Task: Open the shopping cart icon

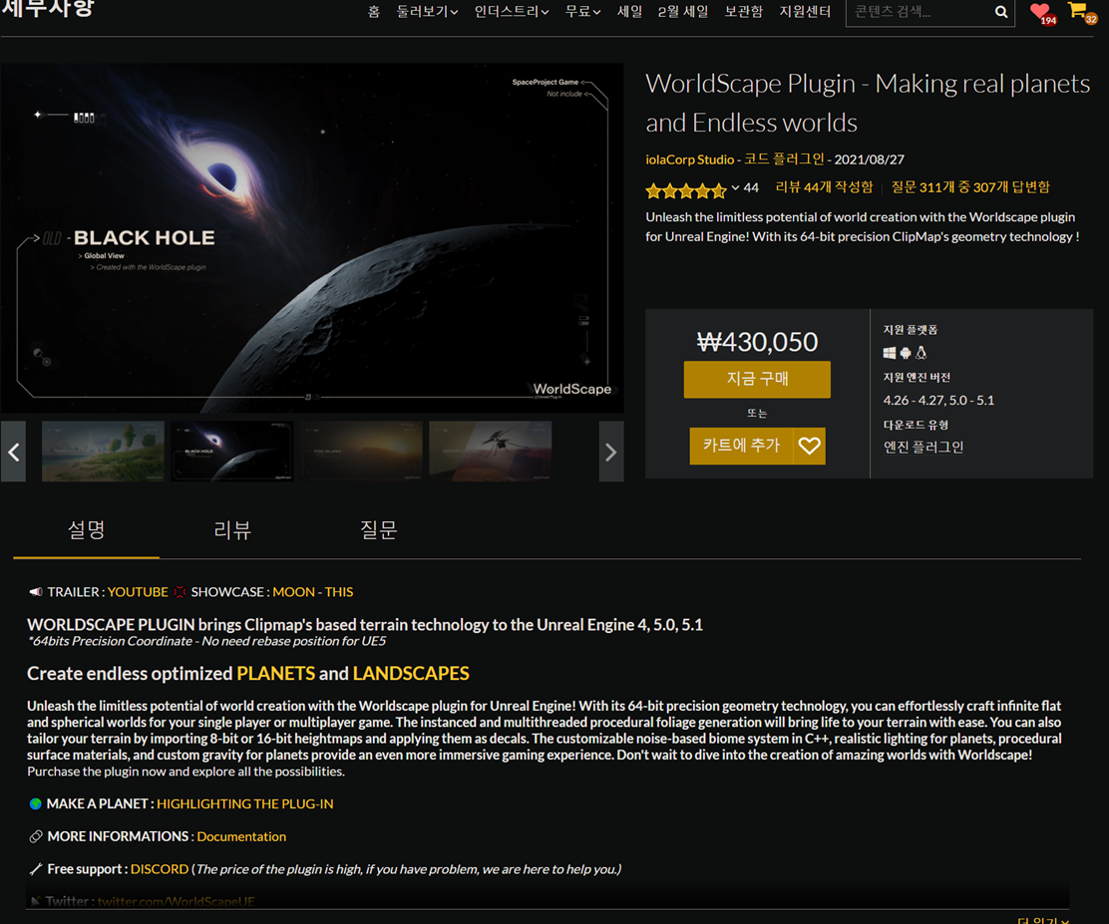Action: (1081, 12)
